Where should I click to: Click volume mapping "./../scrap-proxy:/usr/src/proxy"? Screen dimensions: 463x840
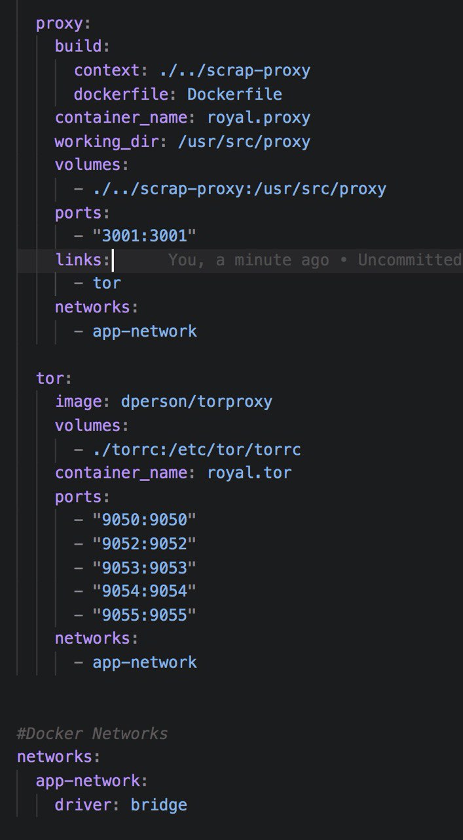coord(240,189)
